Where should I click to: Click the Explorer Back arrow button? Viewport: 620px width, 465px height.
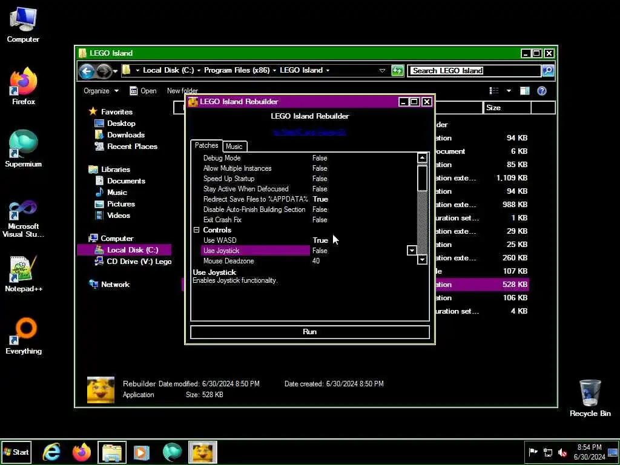click(87, 71)
